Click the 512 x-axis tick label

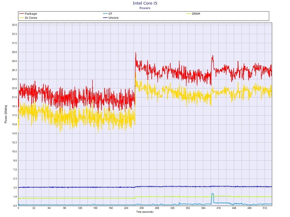[x=265, y=208]
